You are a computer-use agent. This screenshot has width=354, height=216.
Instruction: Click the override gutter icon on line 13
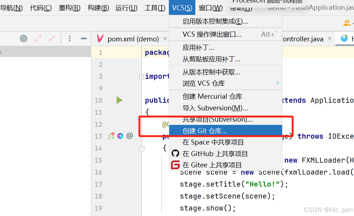coord(120,136)
